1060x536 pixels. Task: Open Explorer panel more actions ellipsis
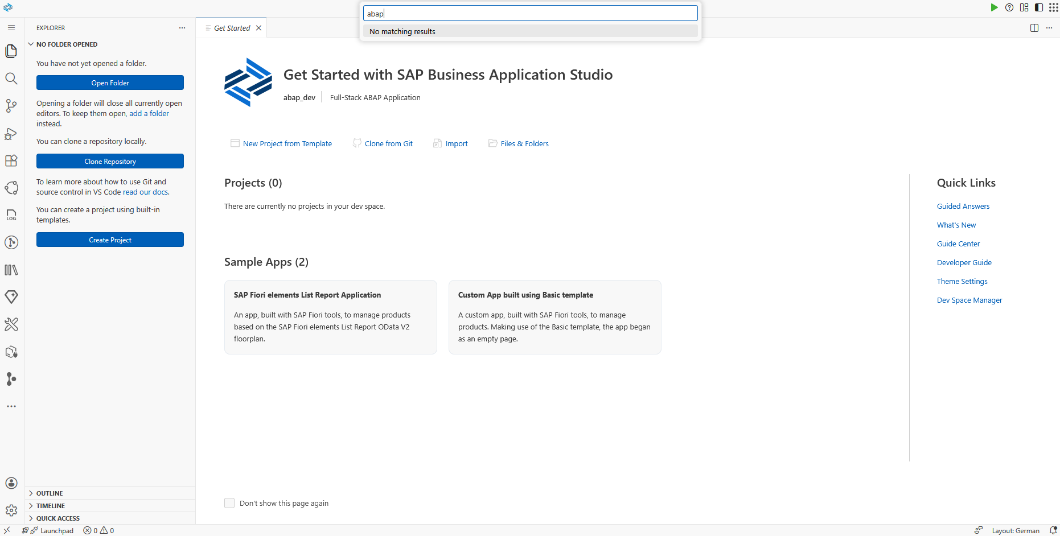coord(182,28)
